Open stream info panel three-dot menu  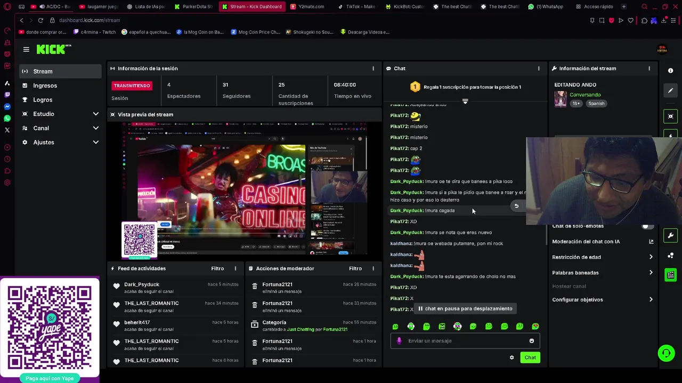click(x=649, y=69)
